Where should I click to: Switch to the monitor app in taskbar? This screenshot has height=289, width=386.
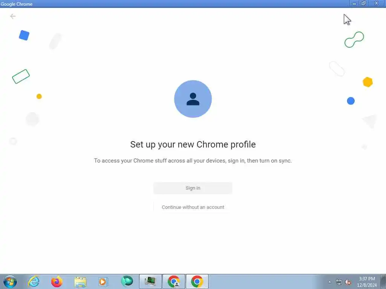150,281
